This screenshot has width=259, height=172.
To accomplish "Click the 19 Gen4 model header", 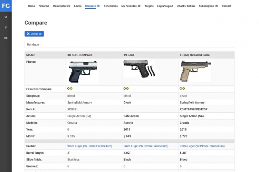I will (x=129, y=55).
